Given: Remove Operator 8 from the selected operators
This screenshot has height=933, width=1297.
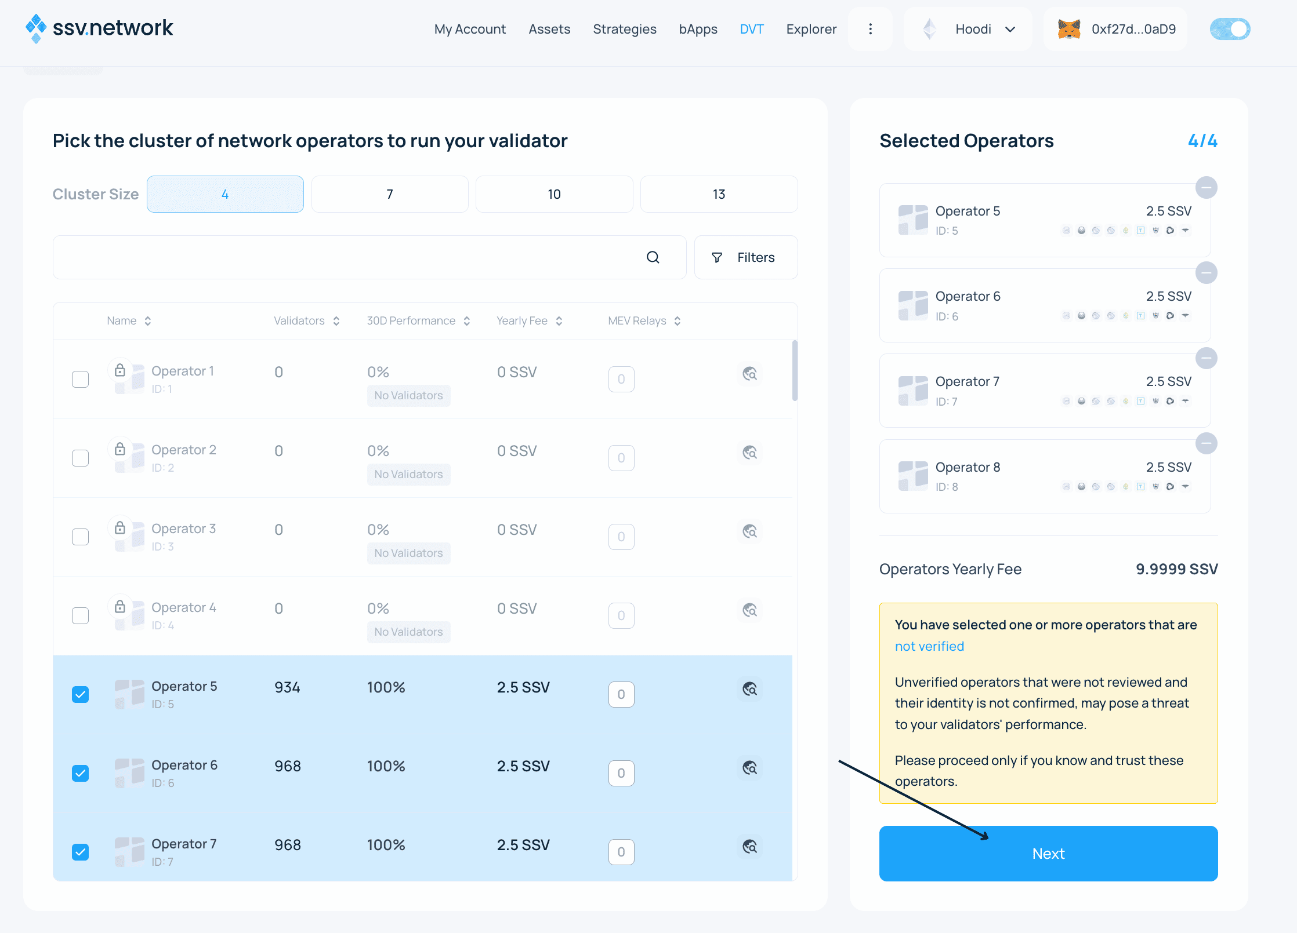Looking at the screenshot, I should pos(1206,444).
